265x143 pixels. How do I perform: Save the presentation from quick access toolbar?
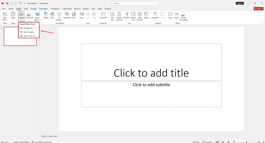click(7, 3)
